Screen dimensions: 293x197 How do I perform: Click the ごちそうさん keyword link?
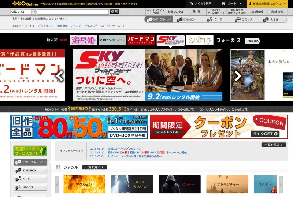tap(45, 26)
